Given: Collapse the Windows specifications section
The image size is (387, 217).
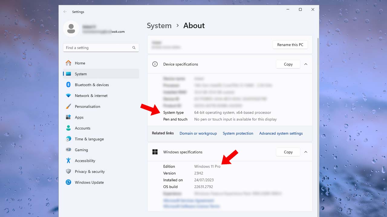Looking at the screenshot, I should pyautogui.click(x=306, y=152).
